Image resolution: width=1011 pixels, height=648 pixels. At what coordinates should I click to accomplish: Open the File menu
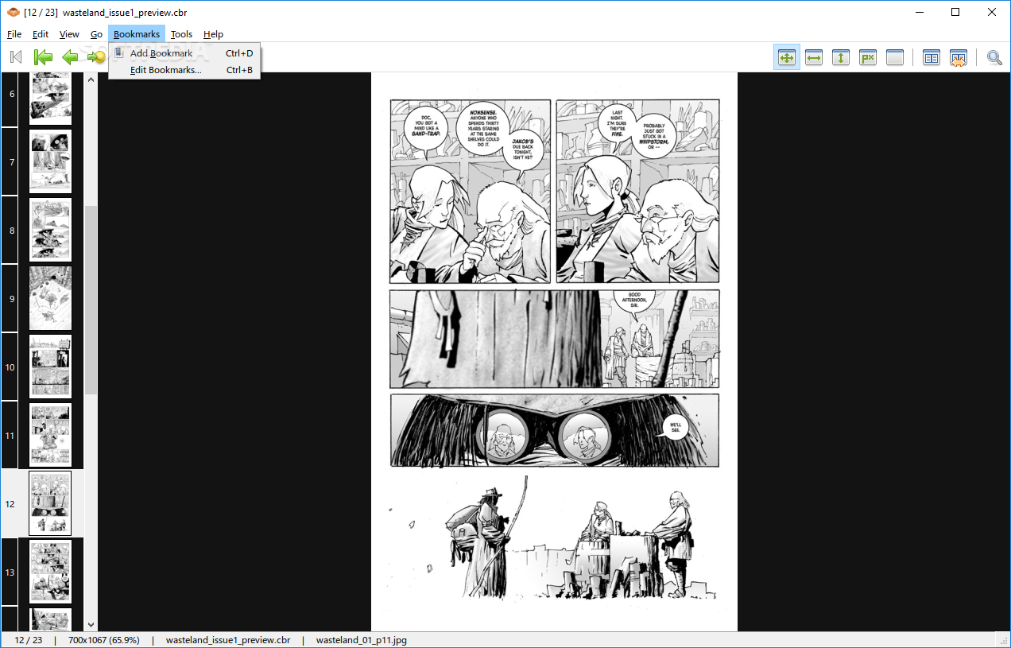[14, 34]
